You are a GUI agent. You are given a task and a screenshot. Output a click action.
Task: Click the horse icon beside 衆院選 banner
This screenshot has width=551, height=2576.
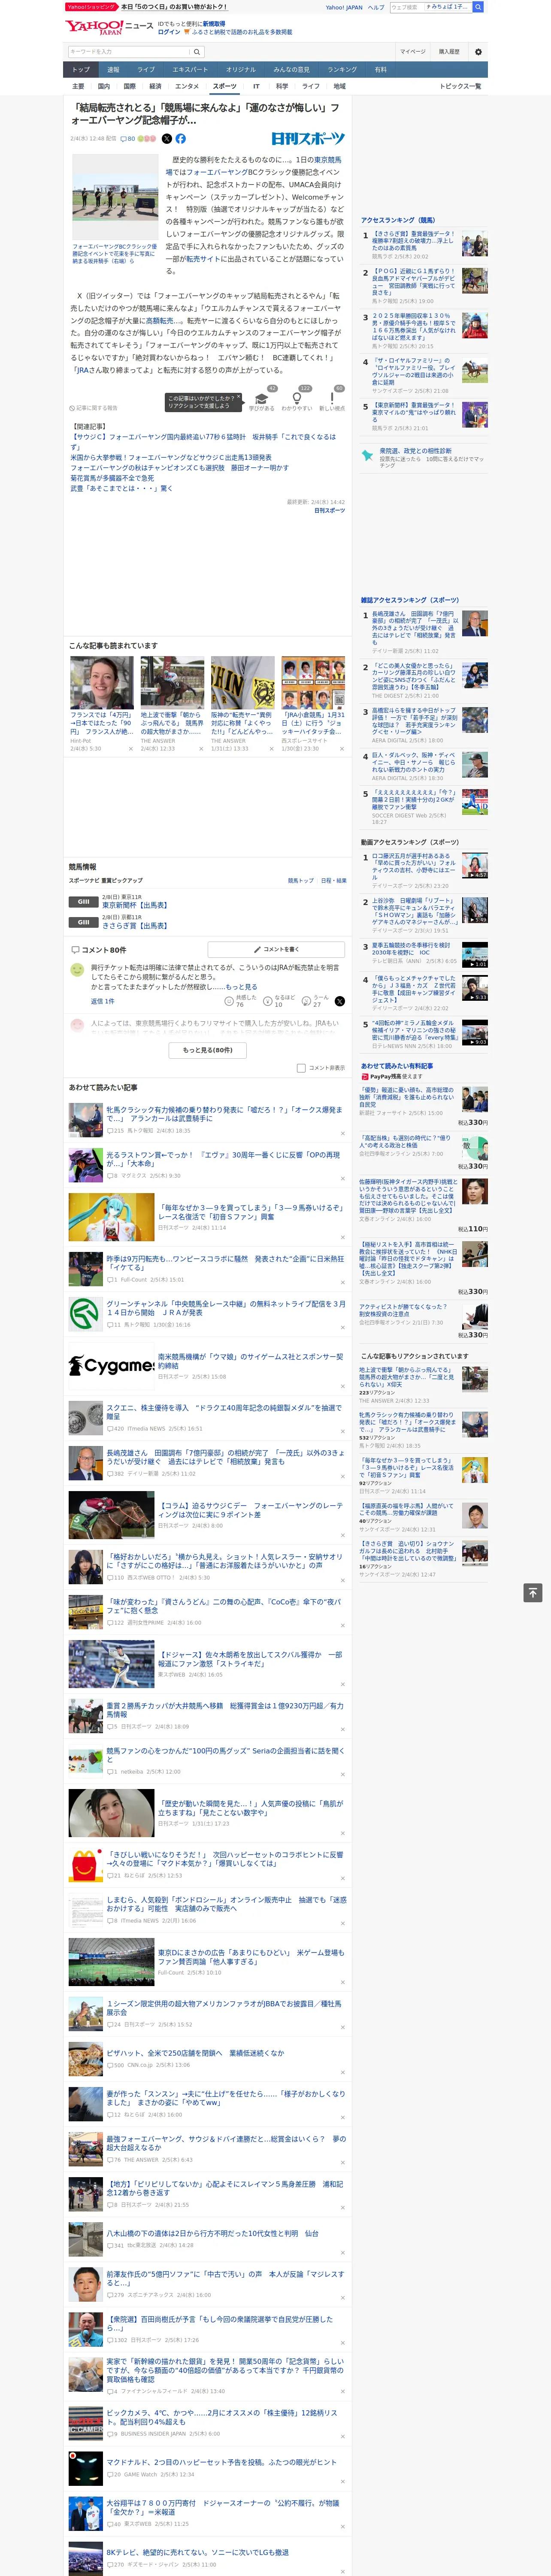pyautogui.click(x=367, y=455)
